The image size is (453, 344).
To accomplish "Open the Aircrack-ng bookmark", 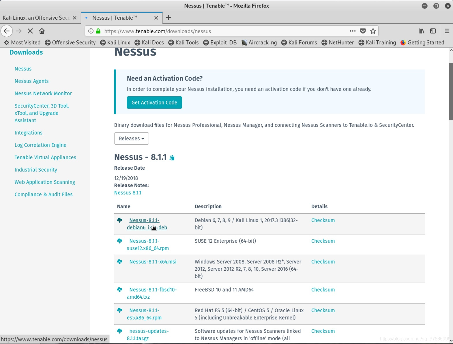I will click(x=259, y=42).
